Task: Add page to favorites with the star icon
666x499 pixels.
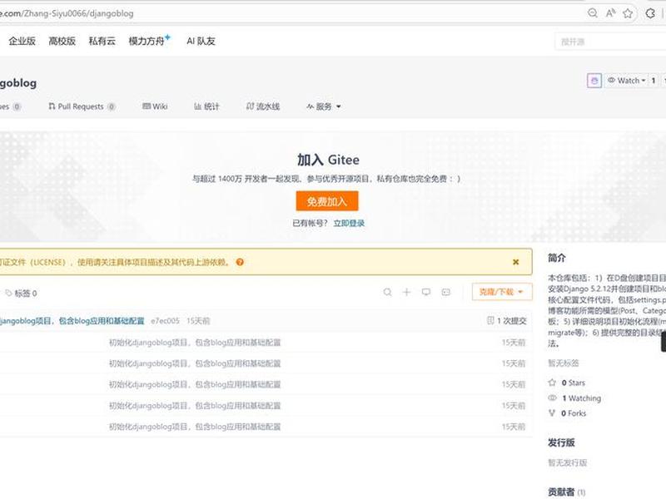Action: [x=628, y=13]
